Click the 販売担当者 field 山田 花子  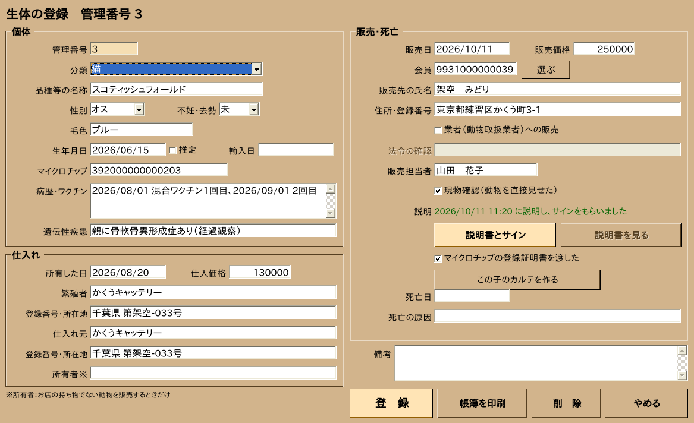click(486, 170)
